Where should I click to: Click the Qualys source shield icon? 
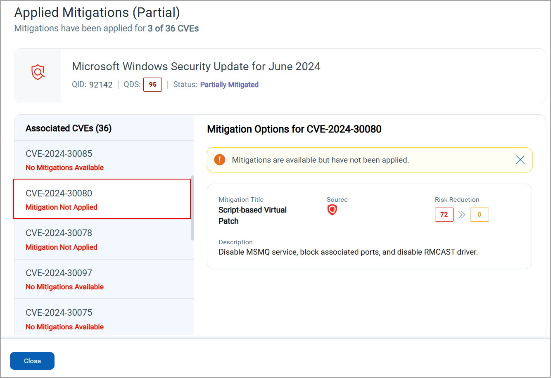click(332, 210)
